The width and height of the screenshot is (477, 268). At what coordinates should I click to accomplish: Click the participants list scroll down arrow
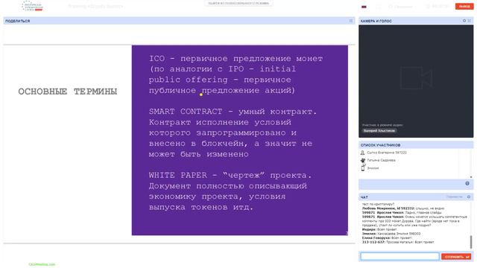(471, 177)
